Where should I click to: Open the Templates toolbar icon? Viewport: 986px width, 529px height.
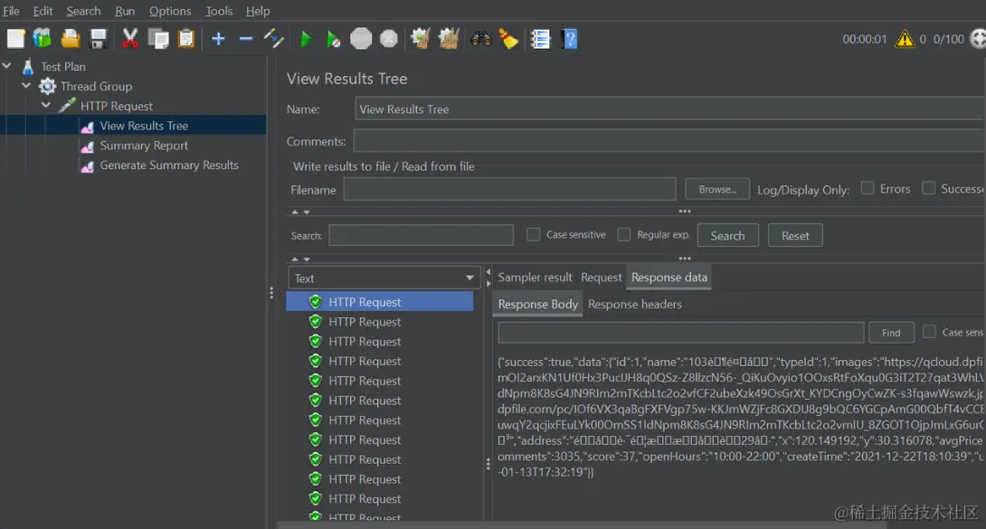[x=43, y=39]
